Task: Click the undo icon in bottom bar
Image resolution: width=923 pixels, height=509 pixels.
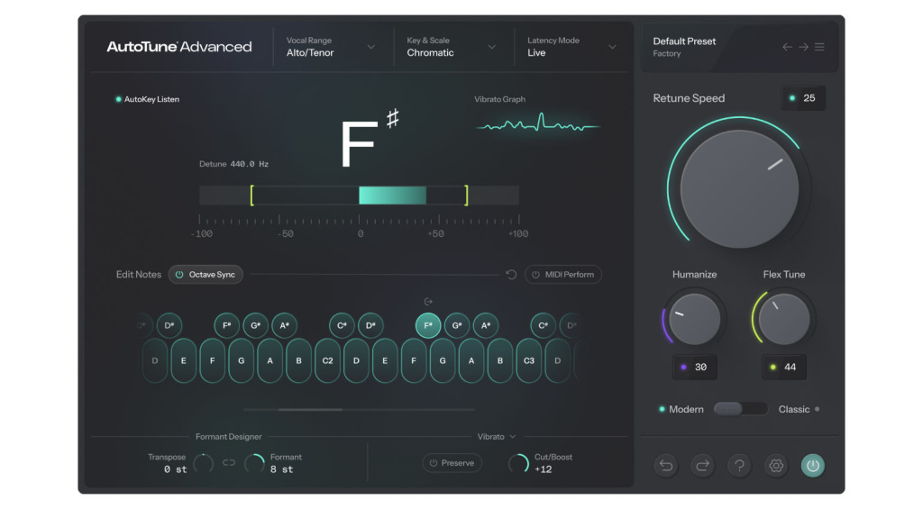Action: 666,466
